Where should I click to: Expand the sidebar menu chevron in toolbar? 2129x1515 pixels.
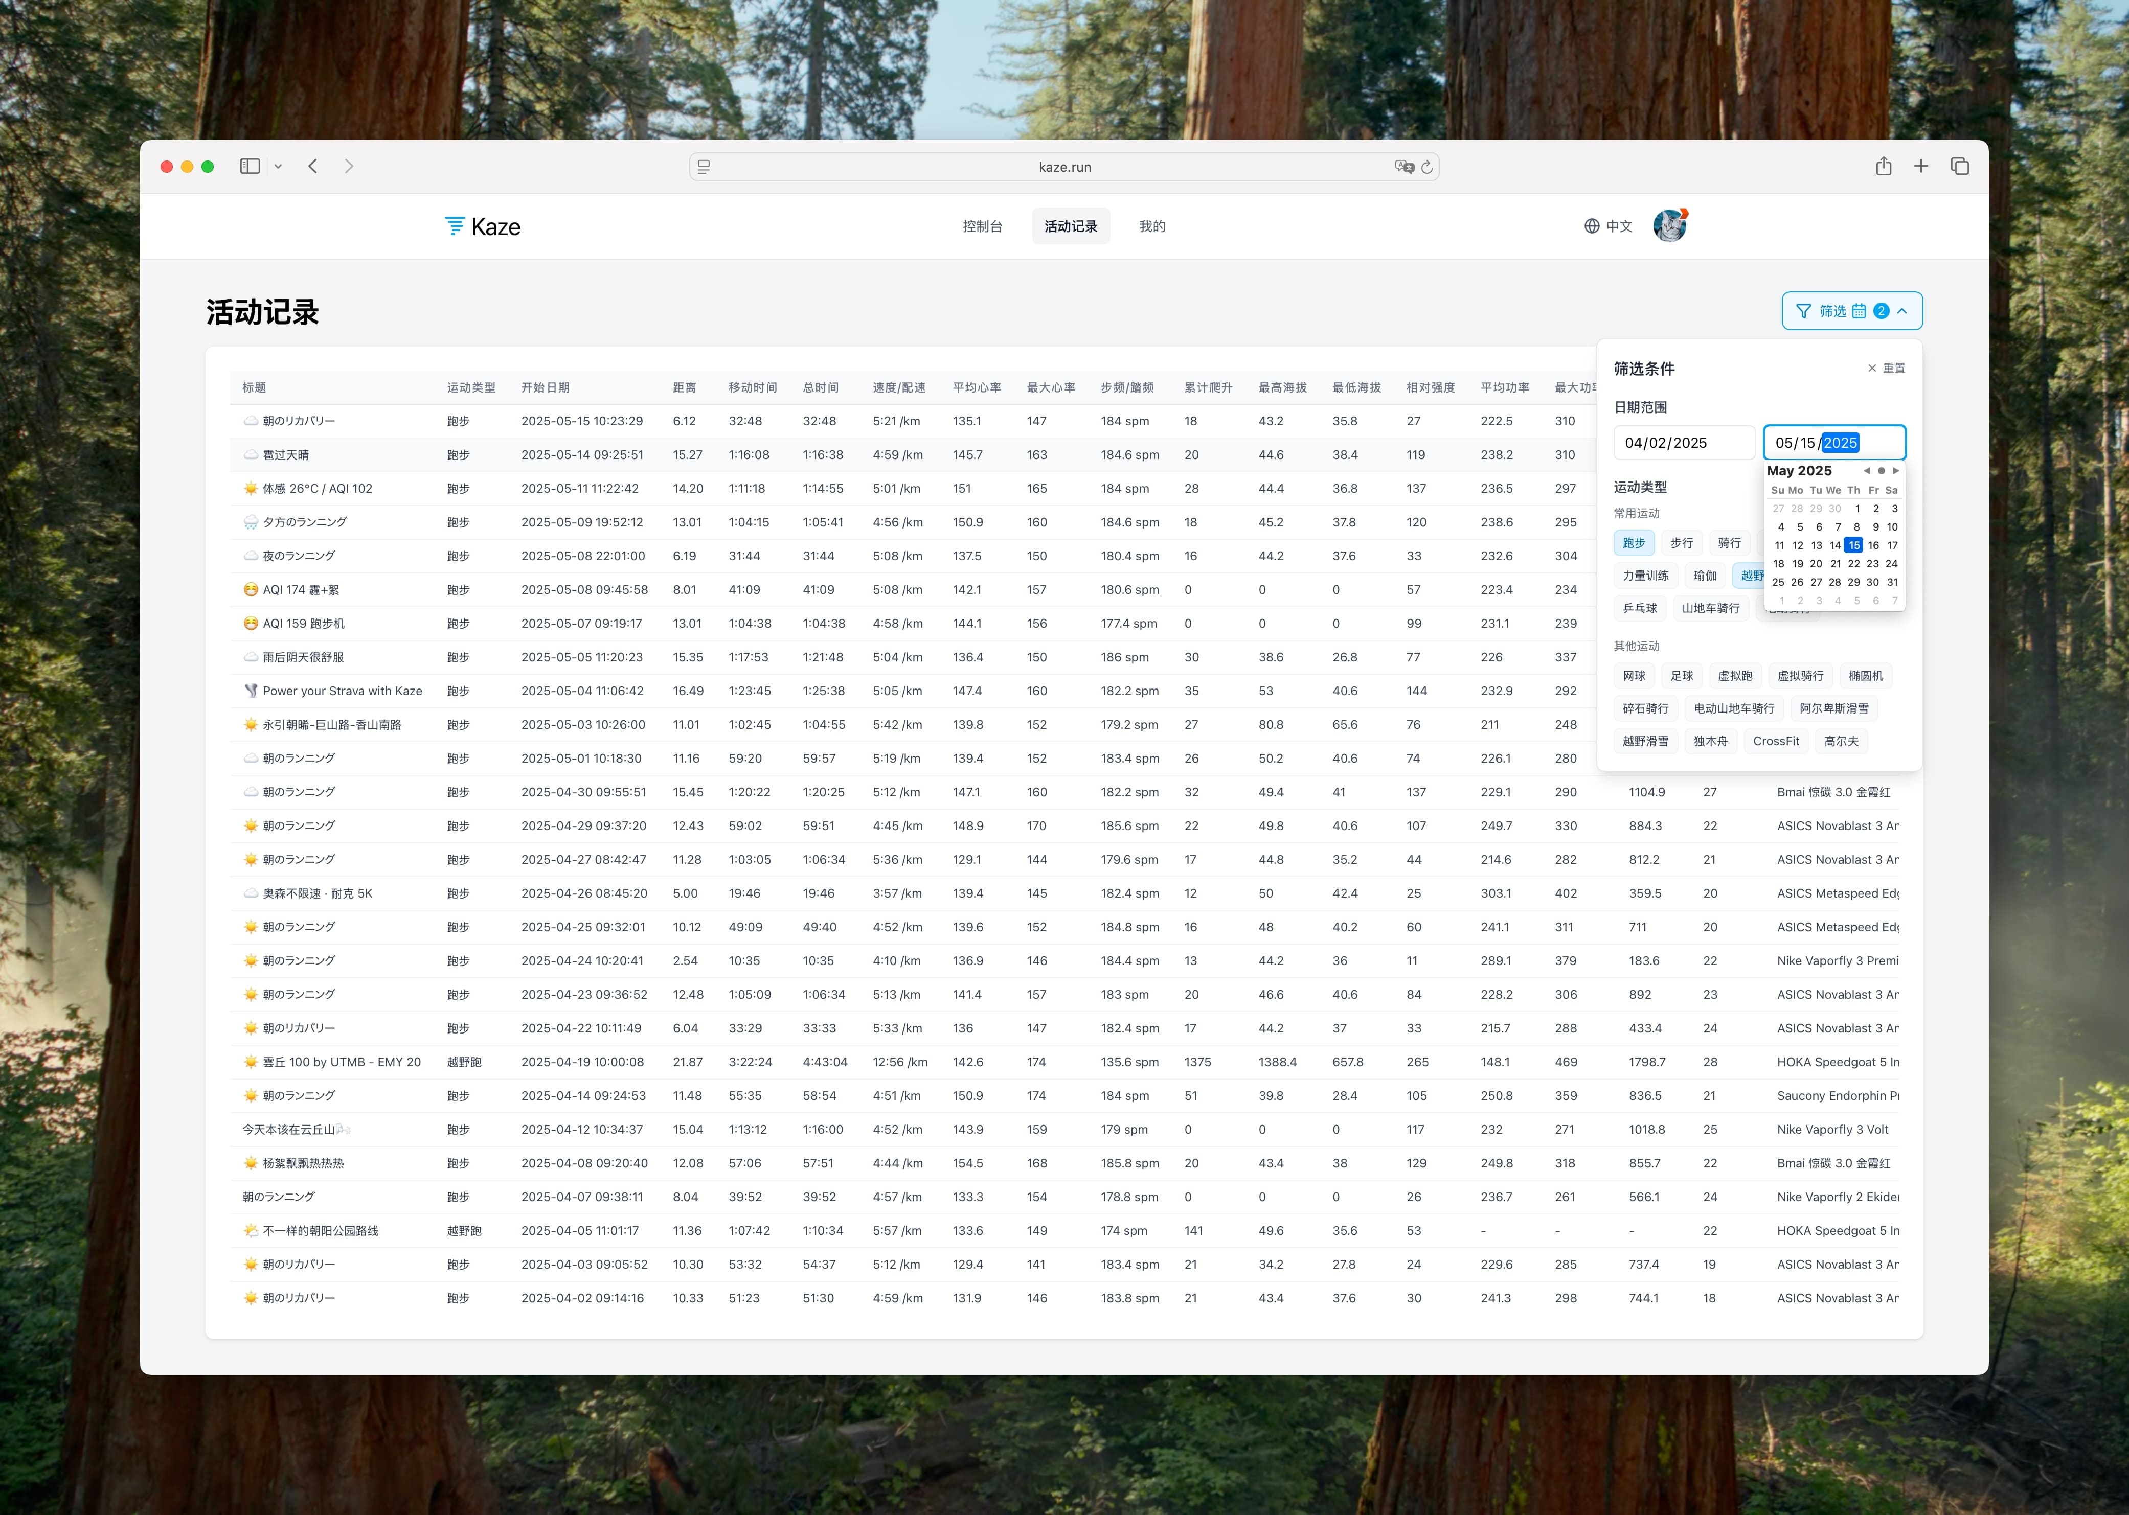[278, 166]
